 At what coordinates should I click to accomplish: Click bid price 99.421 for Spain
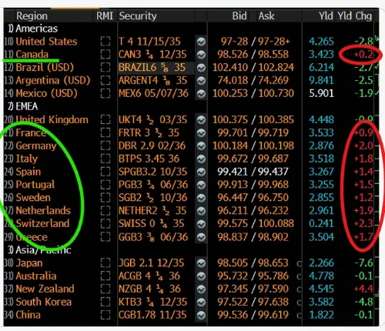point(233,172)
